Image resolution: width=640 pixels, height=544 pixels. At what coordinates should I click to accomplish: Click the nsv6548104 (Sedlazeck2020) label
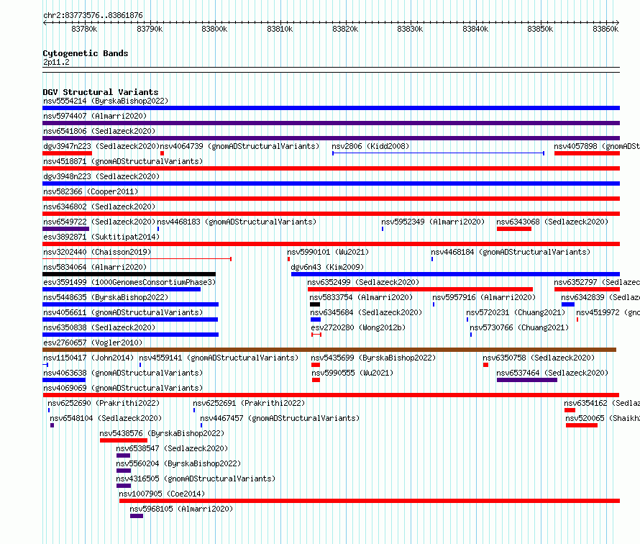coord(106,418)
